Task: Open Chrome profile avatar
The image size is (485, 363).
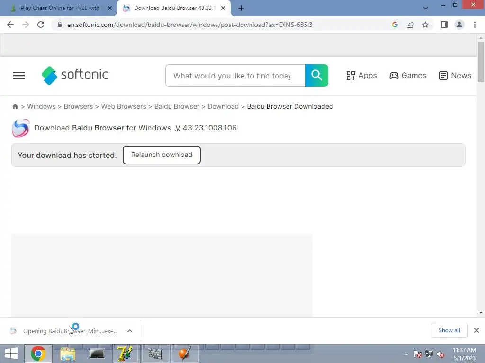Action: click(x=459, y=25)
